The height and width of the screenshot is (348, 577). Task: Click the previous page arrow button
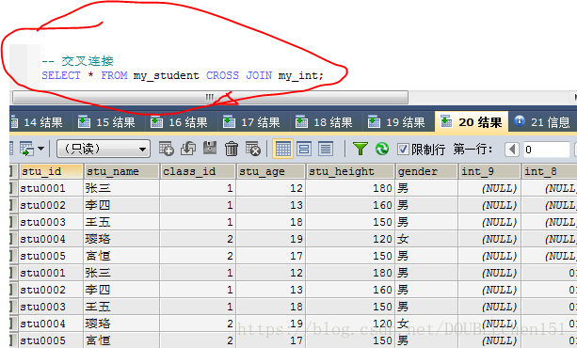click(512, 150)
